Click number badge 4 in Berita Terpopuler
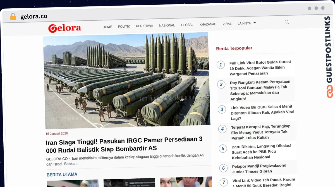 (x=222, y=129)
